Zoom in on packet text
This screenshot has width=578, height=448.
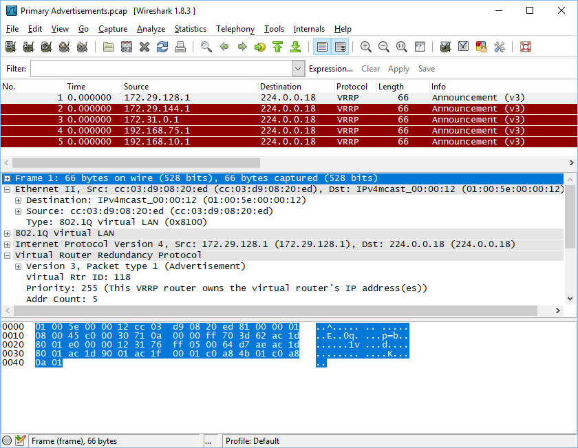pos(366,47)
